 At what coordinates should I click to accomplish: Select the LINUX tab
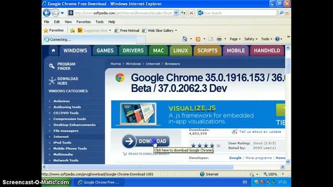pyautogui.click(x=181, y=51)
